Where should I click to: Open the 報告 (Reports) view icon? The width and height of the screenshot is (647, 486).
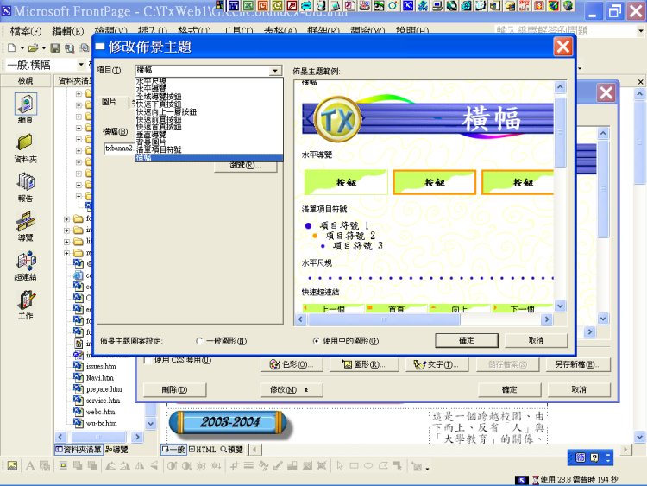(x=26, y=182)
